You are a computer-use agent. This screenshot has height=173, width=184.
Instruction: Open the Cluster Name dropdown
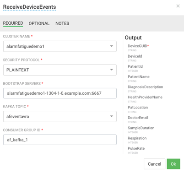click(x=60, y=46)
